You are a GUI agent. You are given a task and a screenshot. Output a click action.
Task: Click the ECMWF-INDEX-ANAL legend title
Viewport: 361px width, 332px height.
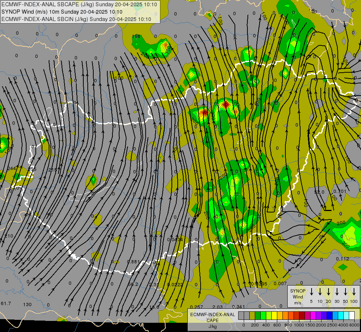coord(212,315)
